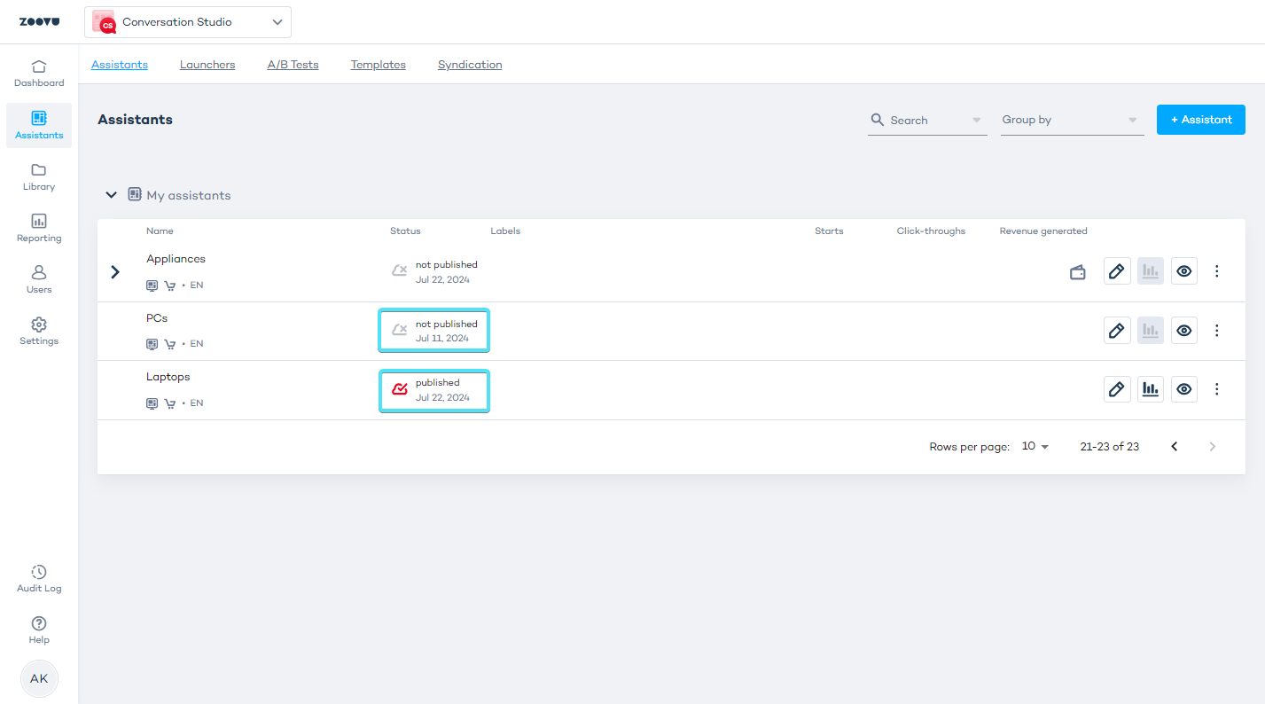Collapse the My assistants group
The image size is (1265, 704).
(x=112, y=195)
